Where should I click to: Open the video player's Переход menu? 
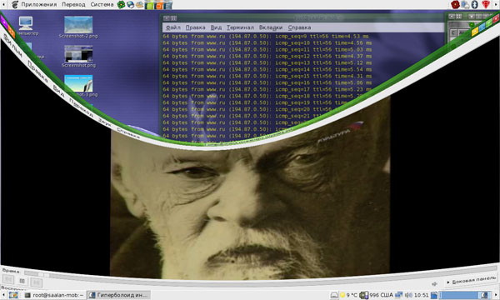(x=82, y=108)
